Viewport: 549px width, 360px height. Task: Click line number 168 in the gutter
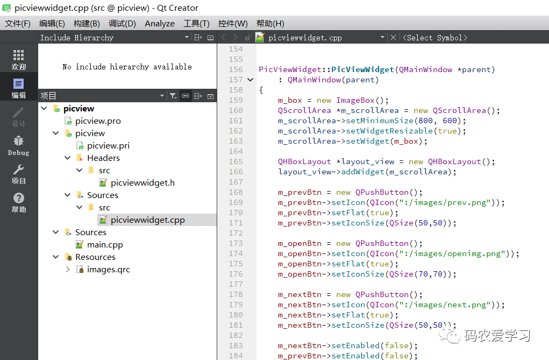(x=236, y=193)
